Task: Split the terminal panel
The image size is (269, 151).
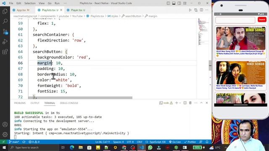Action: 185,103
